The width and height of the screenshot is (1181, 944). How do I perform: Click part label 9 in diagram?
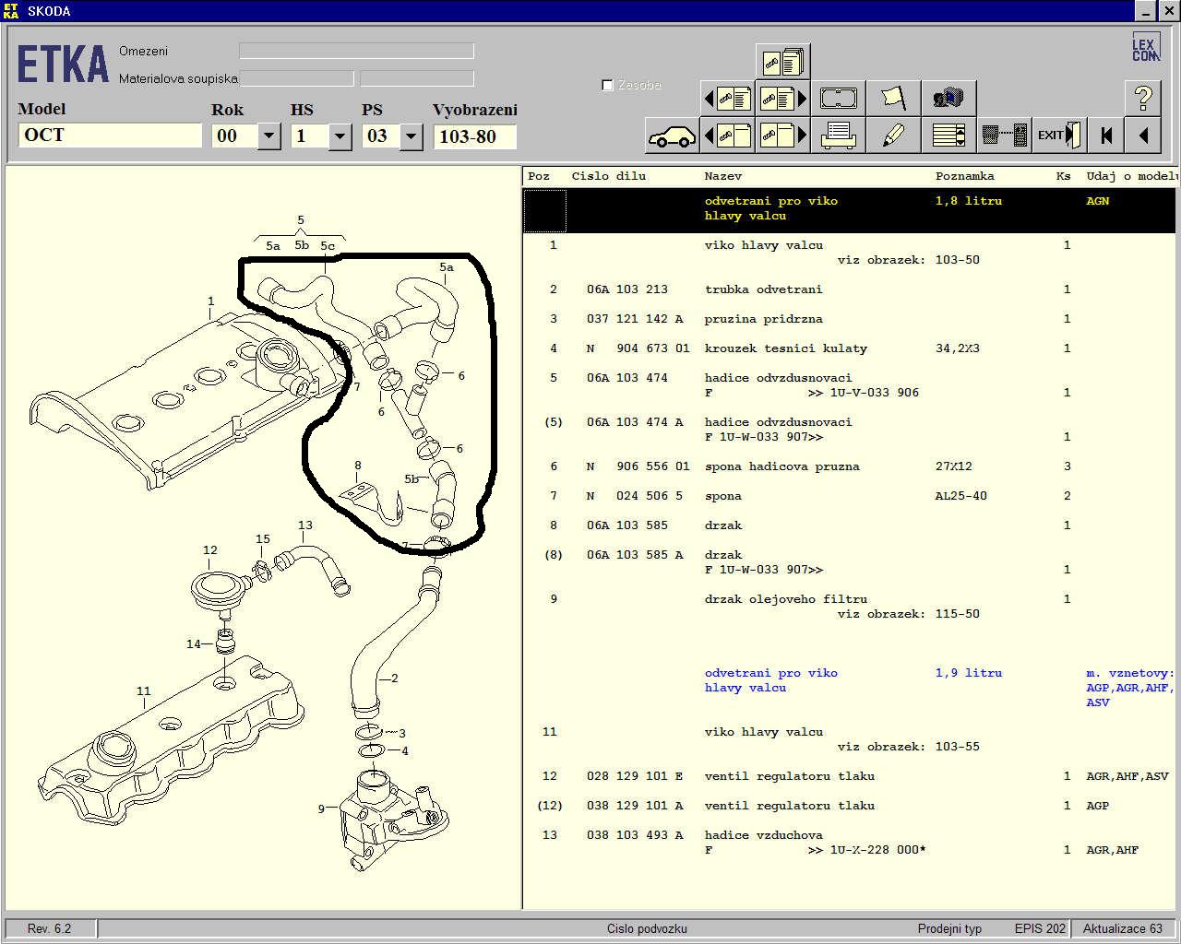point(321,808)
